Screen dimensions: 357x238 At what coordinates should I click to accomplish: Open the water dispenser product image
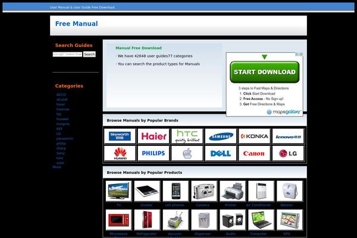click(x=204, y=220)
